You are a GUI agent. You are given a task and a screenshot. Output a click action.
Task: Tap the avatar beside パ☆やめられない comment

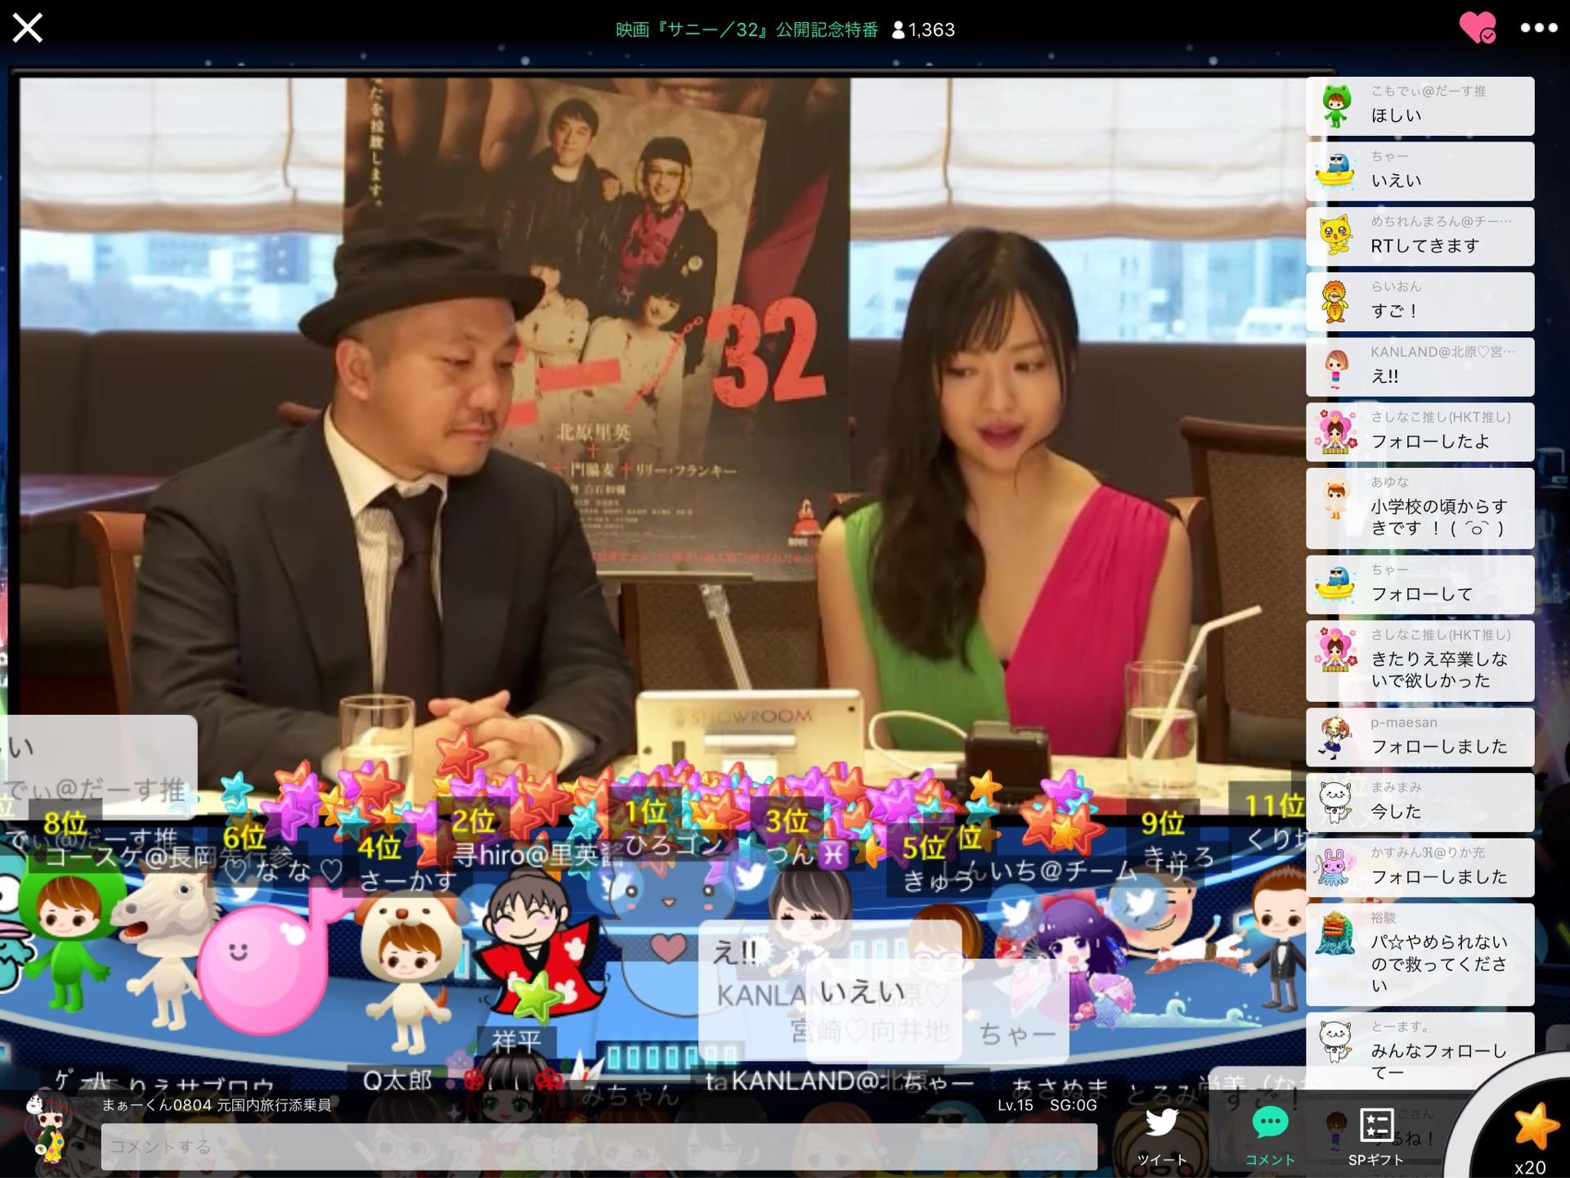[1335, 933]
